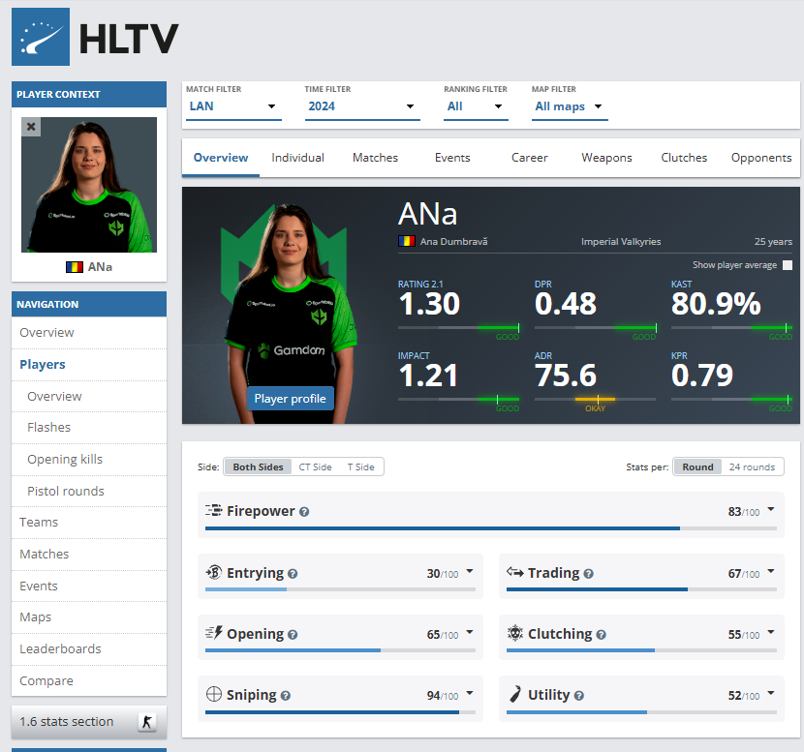Switch to the Career tab
The height and width of the screenshot is (752, 804).
pyautogui.click(x=530, y=157)
